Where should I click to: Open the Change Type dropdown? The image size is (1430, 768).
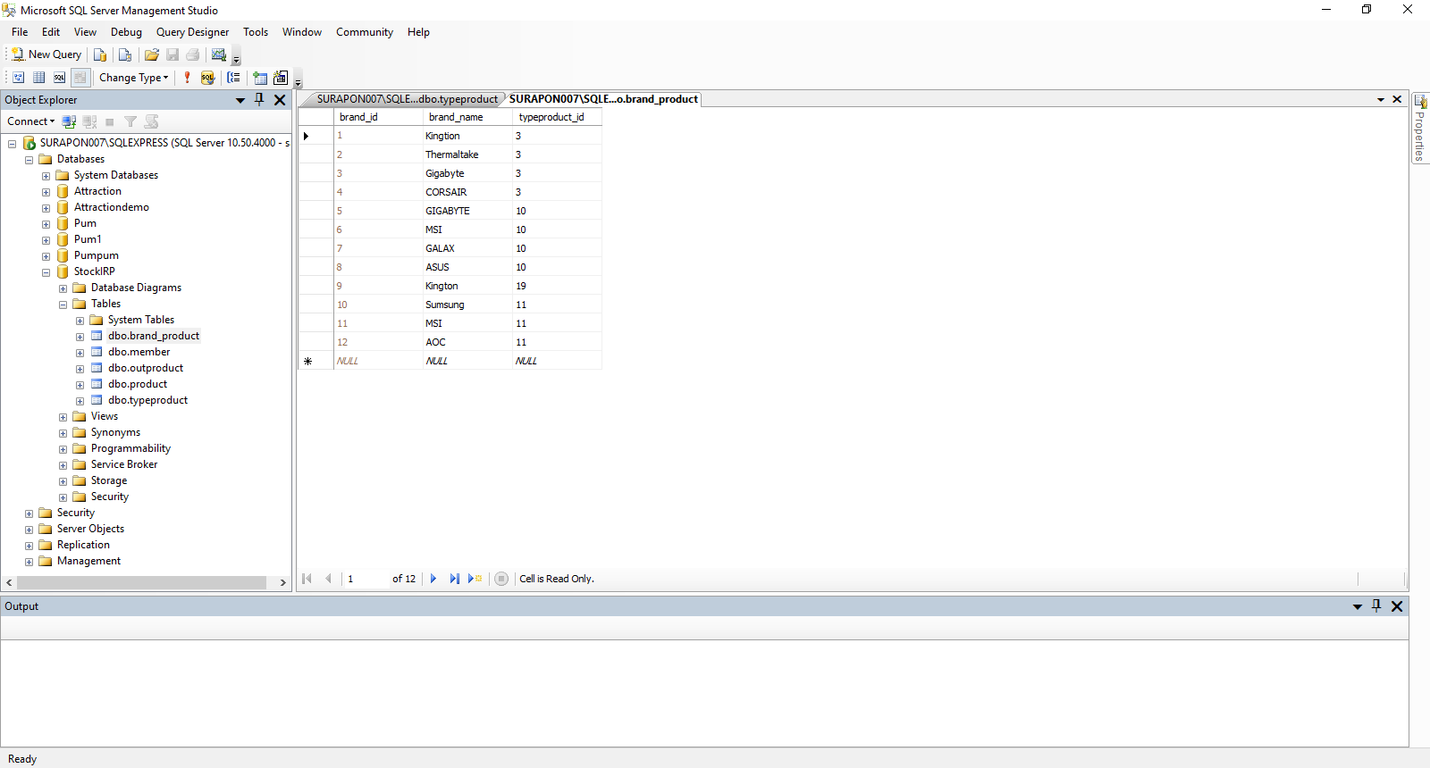[133, 78]
